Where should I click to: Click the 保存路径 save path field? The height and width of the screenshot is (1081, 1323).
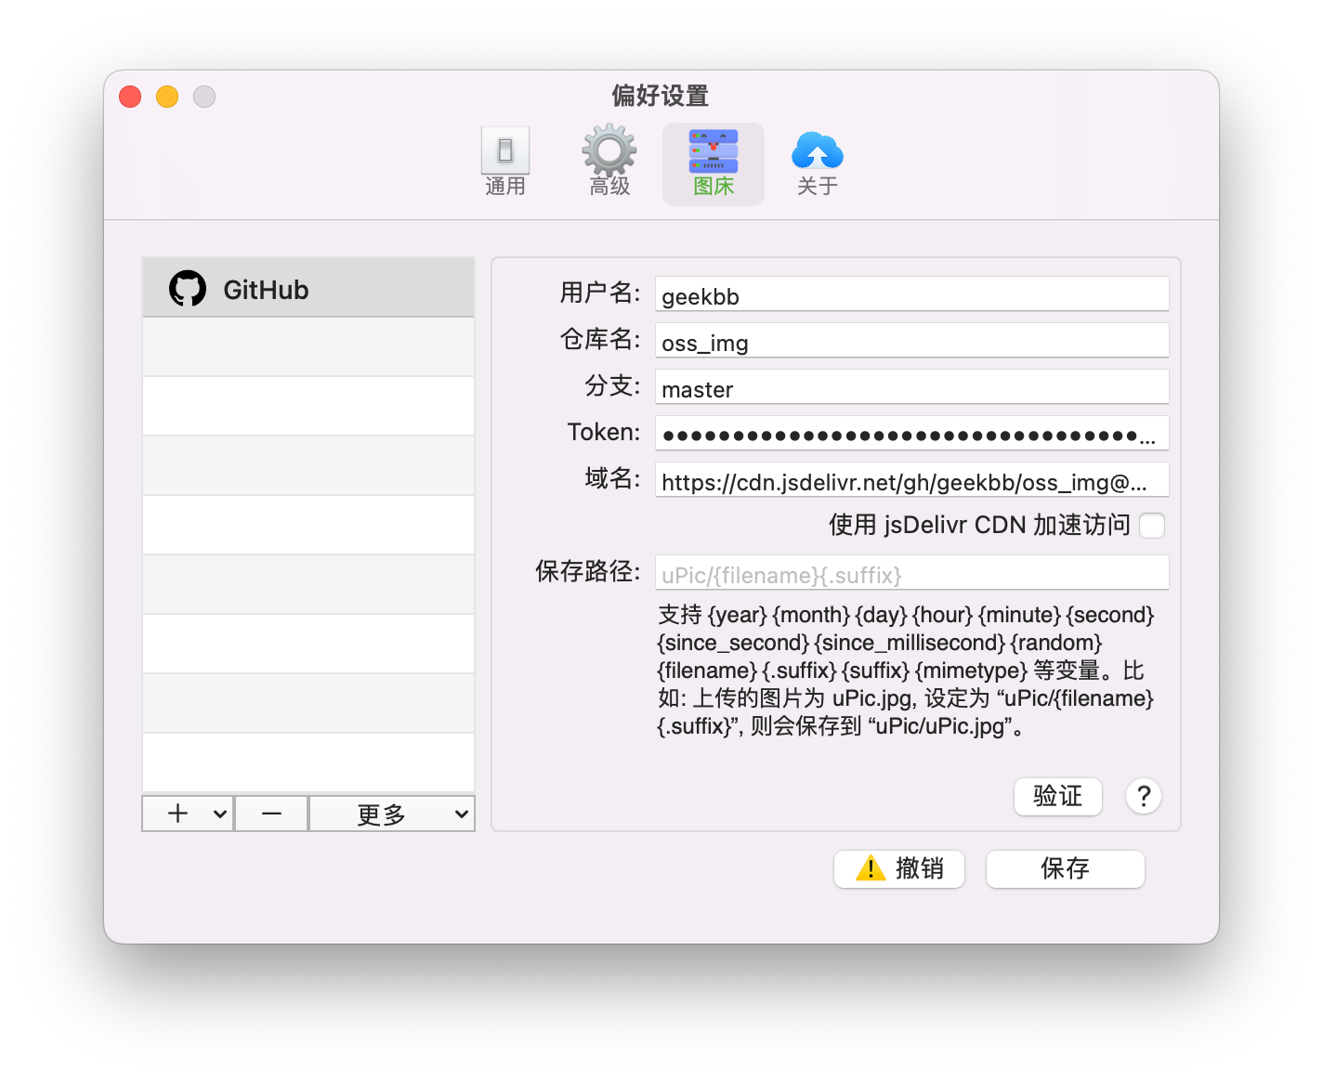[911, 573]
